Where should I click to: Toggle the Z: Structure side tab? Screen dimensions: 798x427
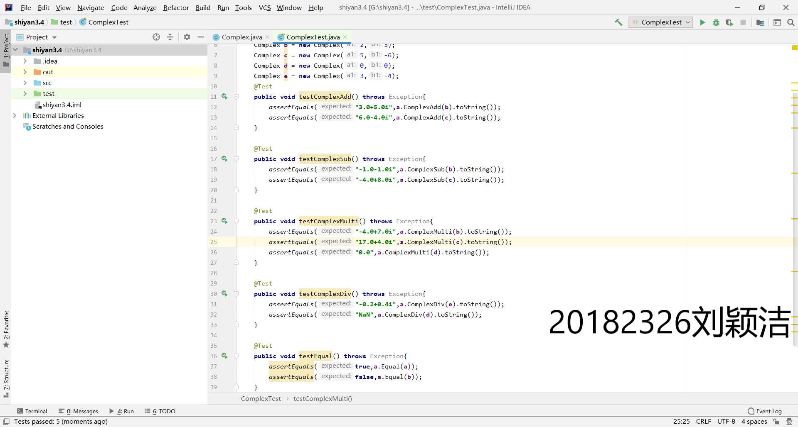6,378
